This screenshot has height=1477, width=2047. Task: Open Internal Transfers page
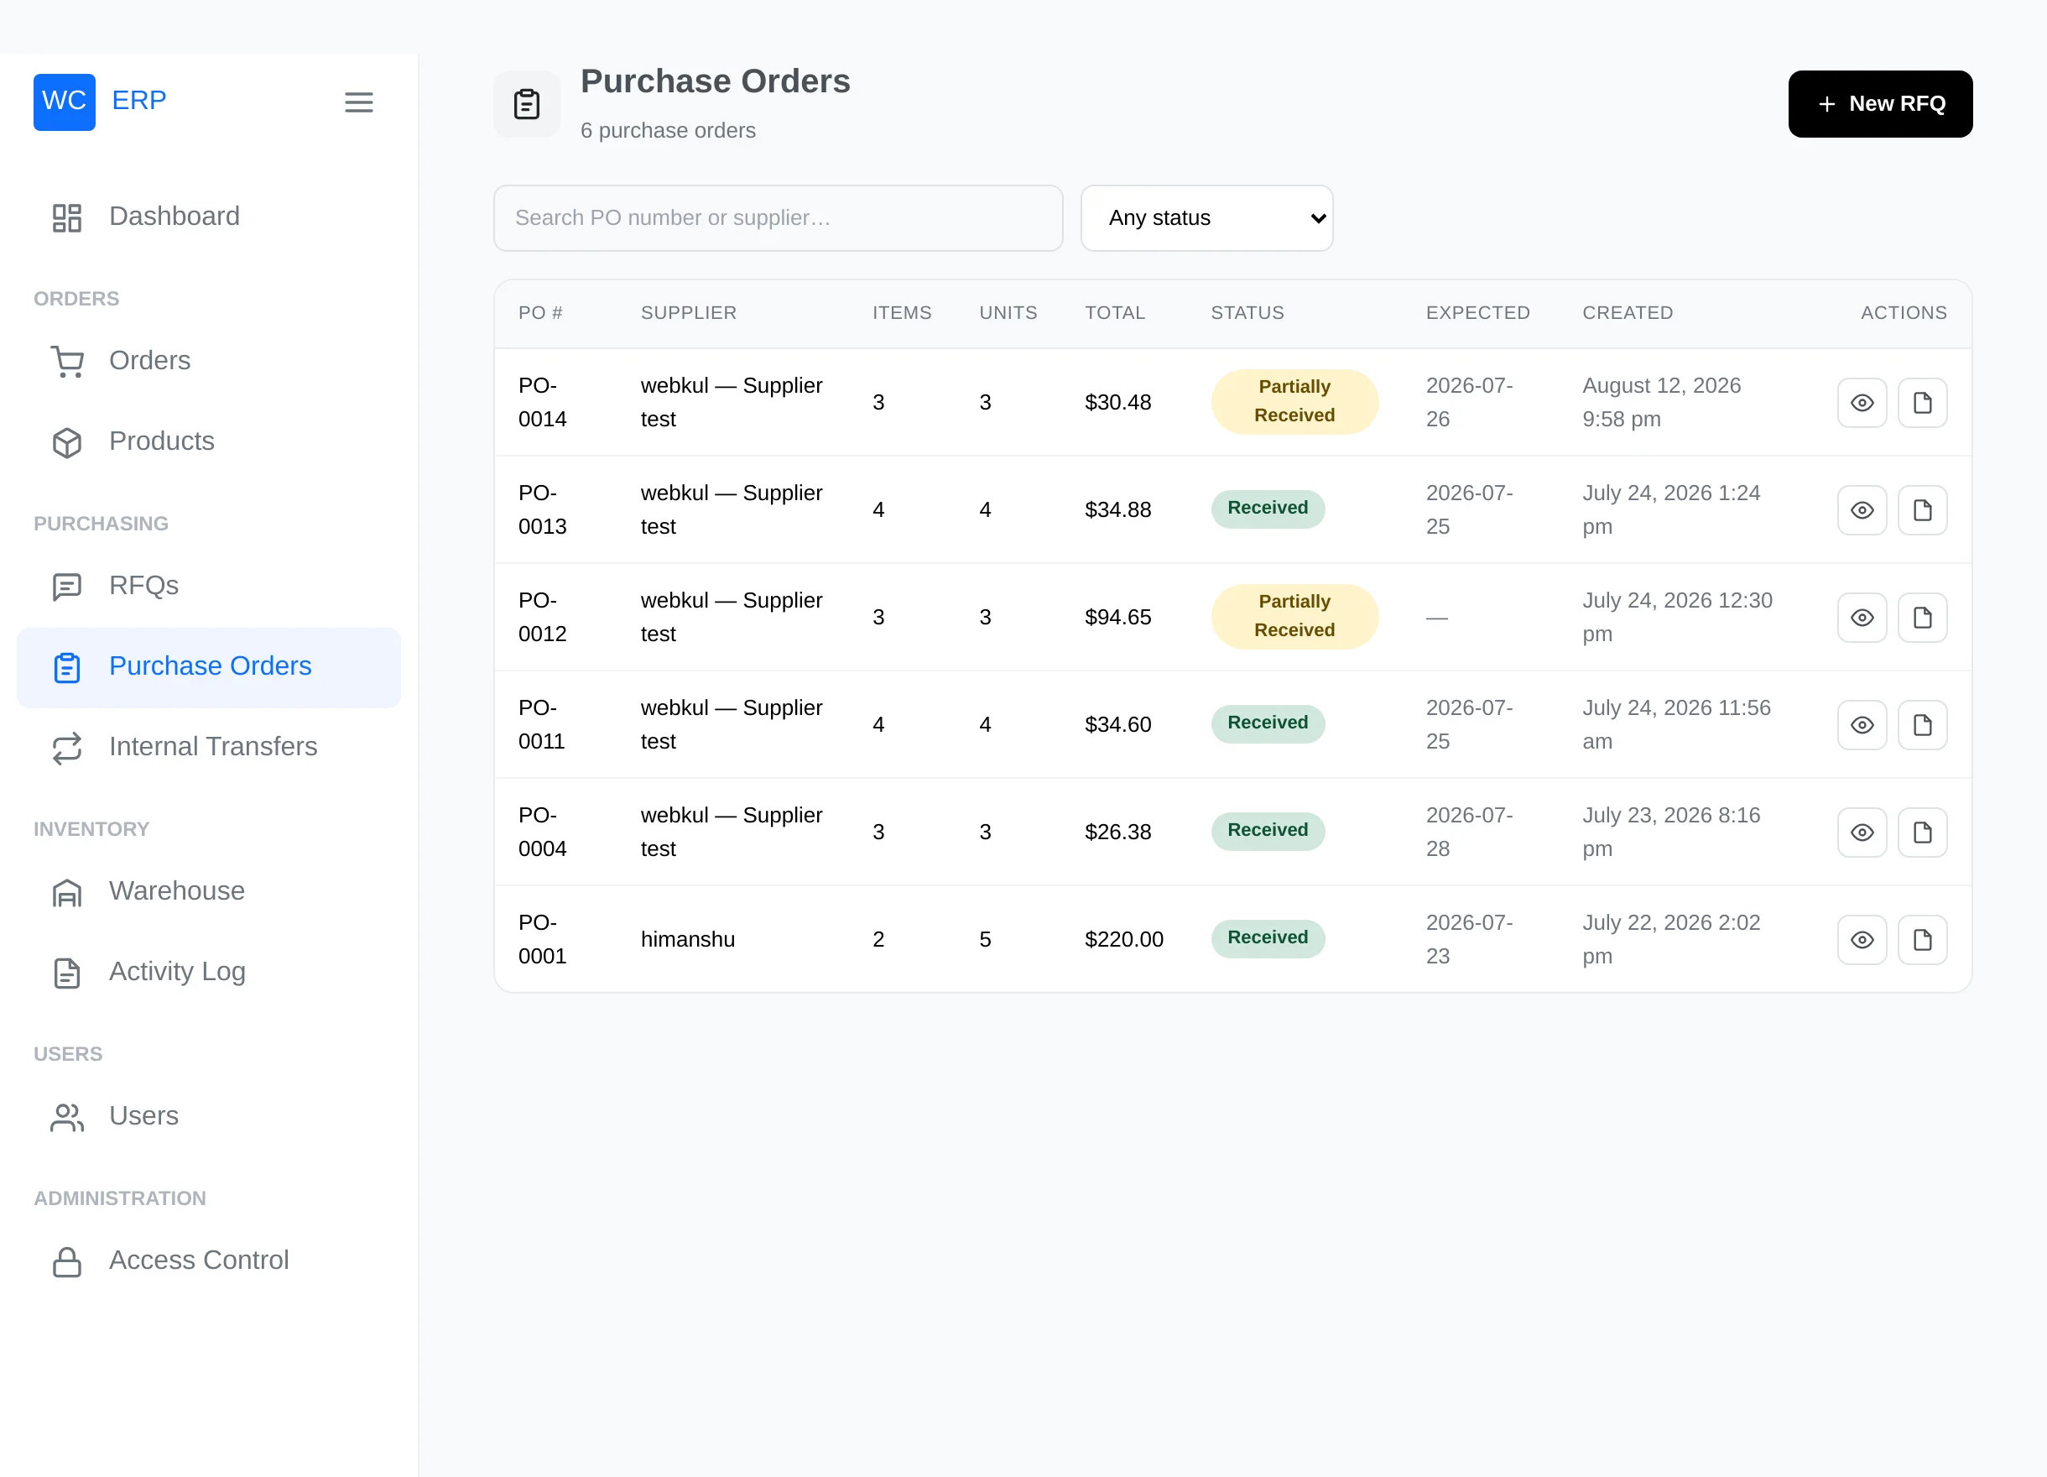click(209, 748)
